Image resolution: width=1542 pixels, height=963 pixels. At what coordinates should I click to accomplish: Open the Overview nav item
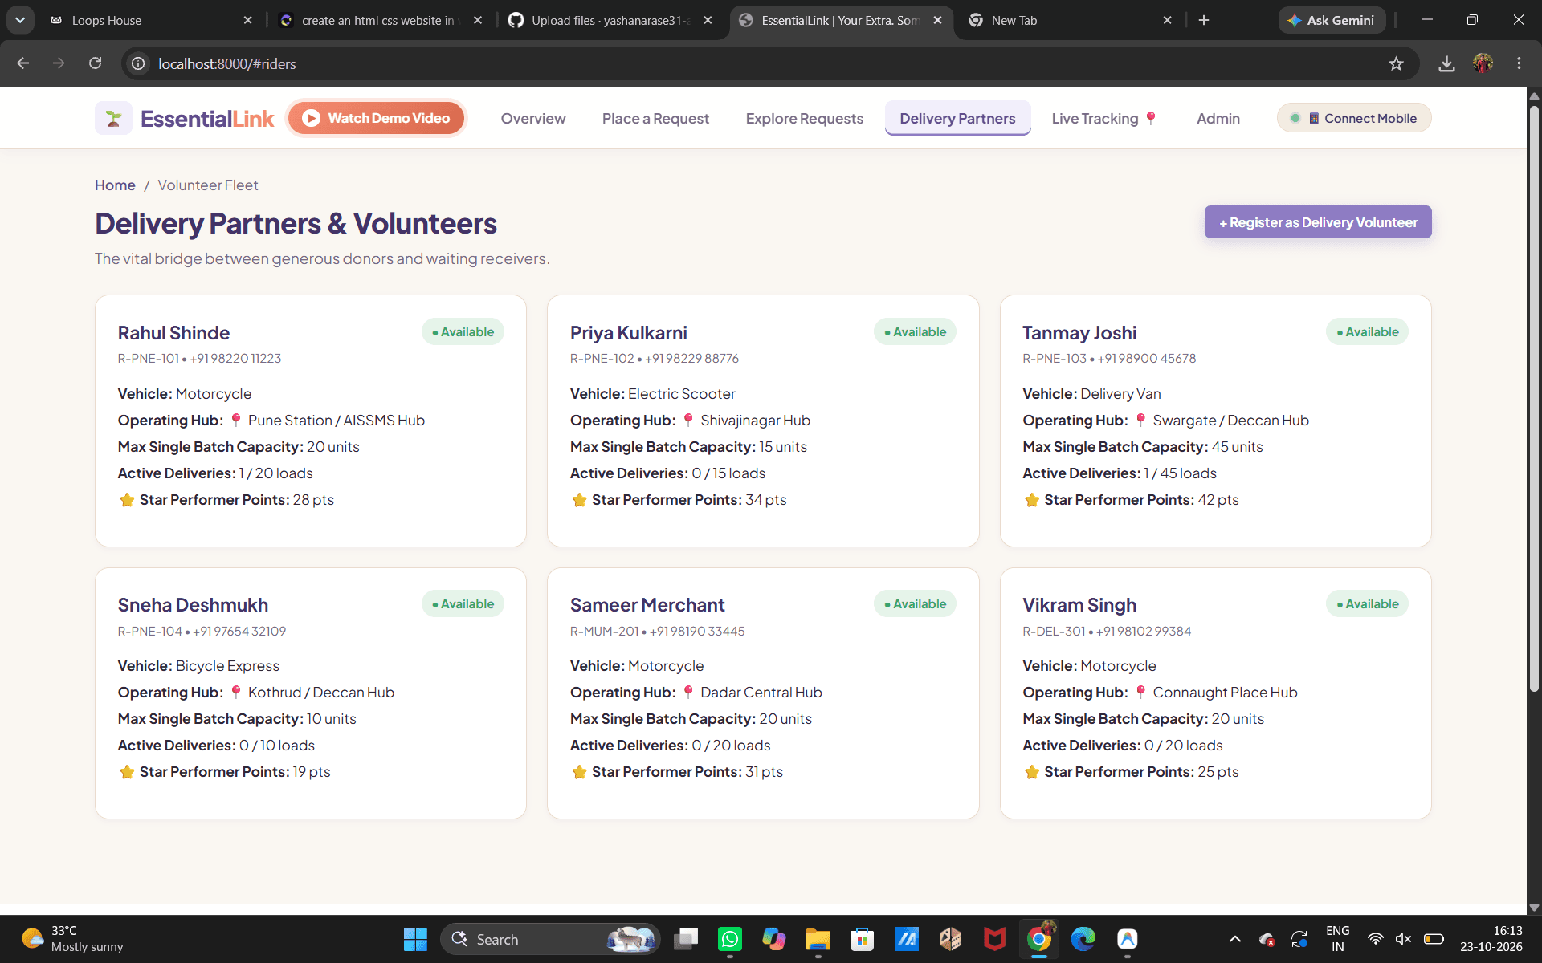pos(533,119)
